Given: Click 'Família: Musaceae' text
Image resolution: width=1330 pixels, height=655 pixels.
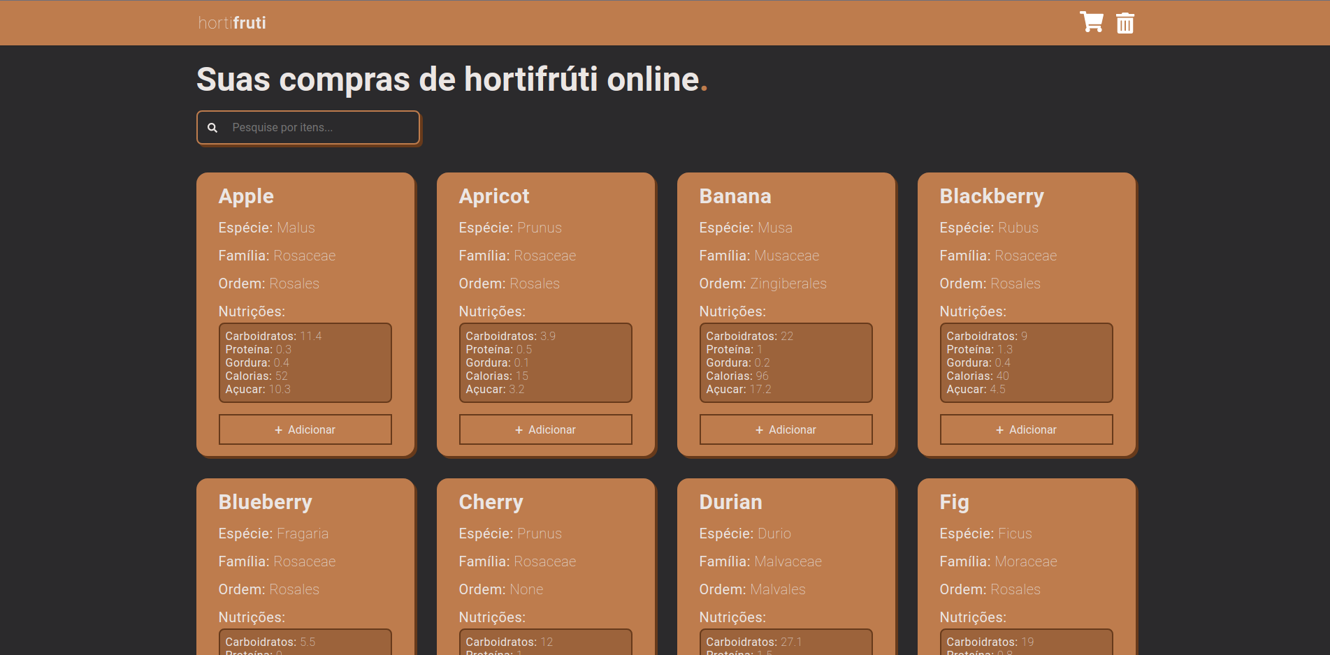Looking at the screenshot, I should 759,256.
